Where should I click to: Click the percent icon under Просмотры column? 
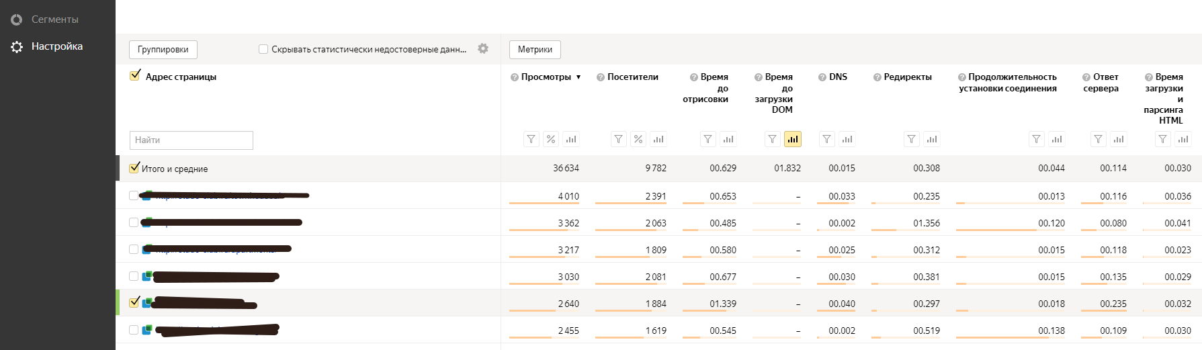tap(551, 139)
